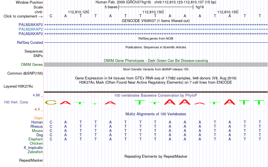Click the RefSeq Curated gene line
This screenshot has width=268, height=167.
coord(156,42)
